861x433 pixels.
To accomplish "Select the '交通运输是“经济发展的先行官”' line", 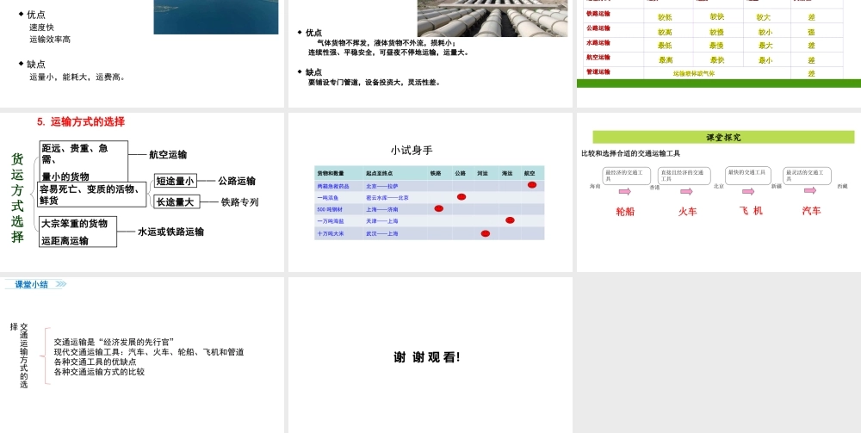I will pos(115,343).
